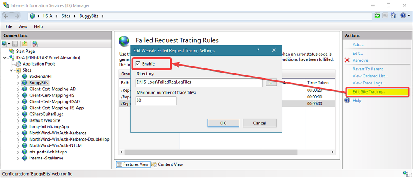The width and height of the screenshot is (413, 178).
Task: Click the Help question mark icon in Actions
Action: pyautogui.click(x=347, y=101)
